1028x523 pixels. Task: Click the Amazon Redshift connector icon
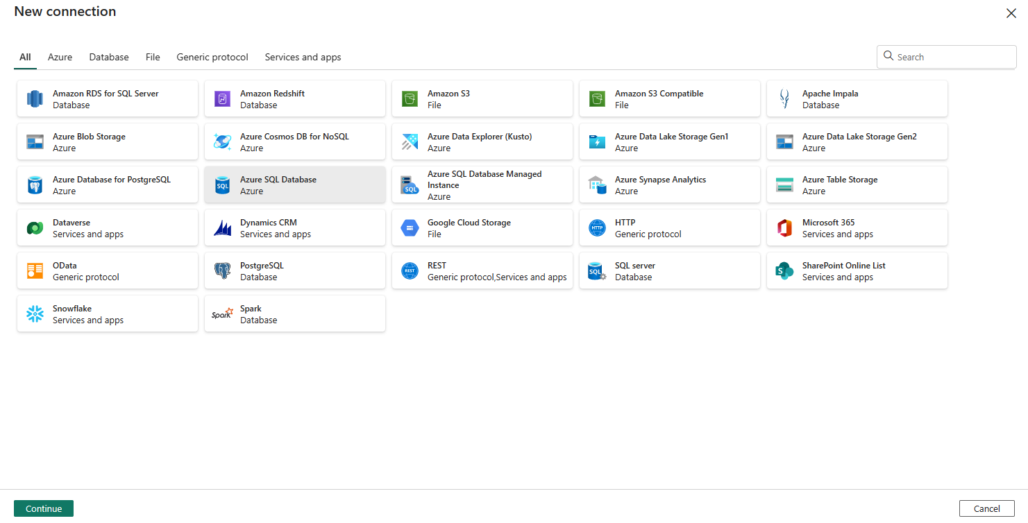pos(222,99)
